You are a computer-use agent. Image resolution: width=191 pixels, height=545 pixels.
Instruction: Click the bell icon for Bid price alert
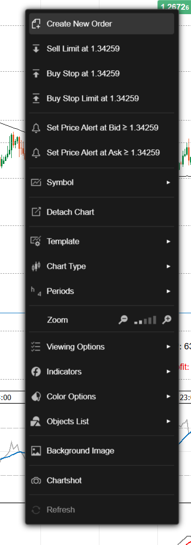coord(36,128)
